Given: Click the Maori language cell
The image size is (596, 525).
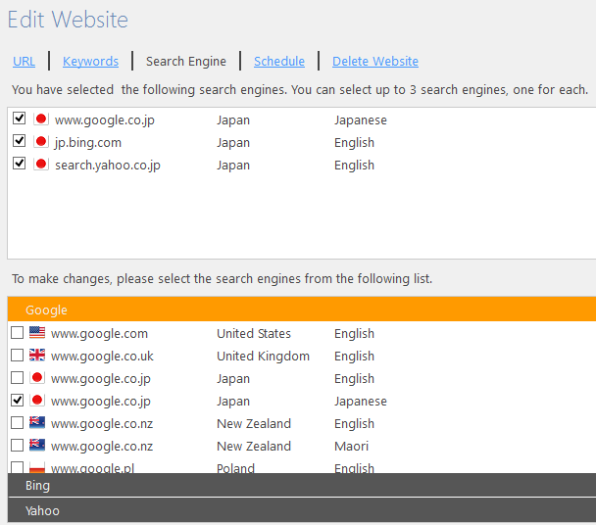Looking at the screenshot, I should (351, 446).
